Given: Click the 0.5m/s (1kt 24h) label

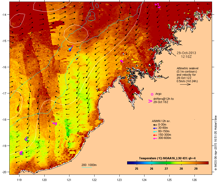Looking at the screenshot, I should pyautogui.click(x=187, y=81).
